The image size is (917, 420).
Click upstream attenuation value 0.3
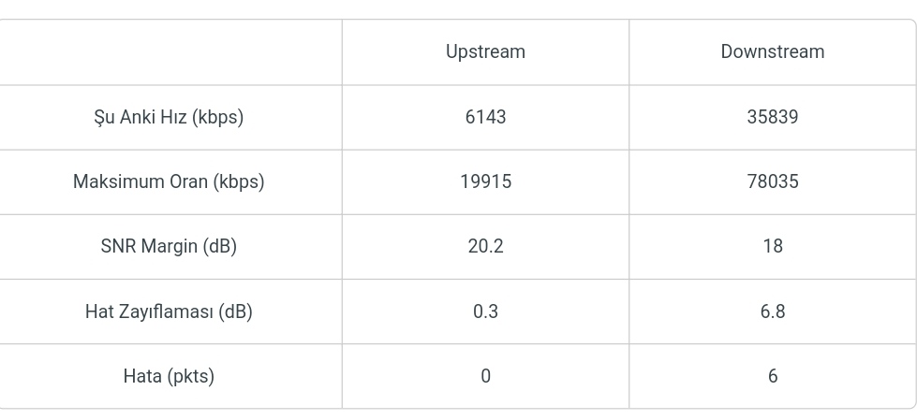(x=485, y=311)
